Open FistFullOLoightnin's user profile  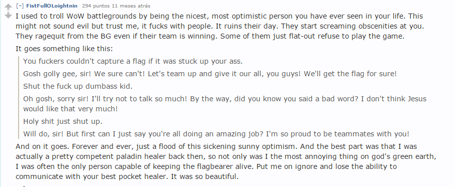(x=52, y=6)
